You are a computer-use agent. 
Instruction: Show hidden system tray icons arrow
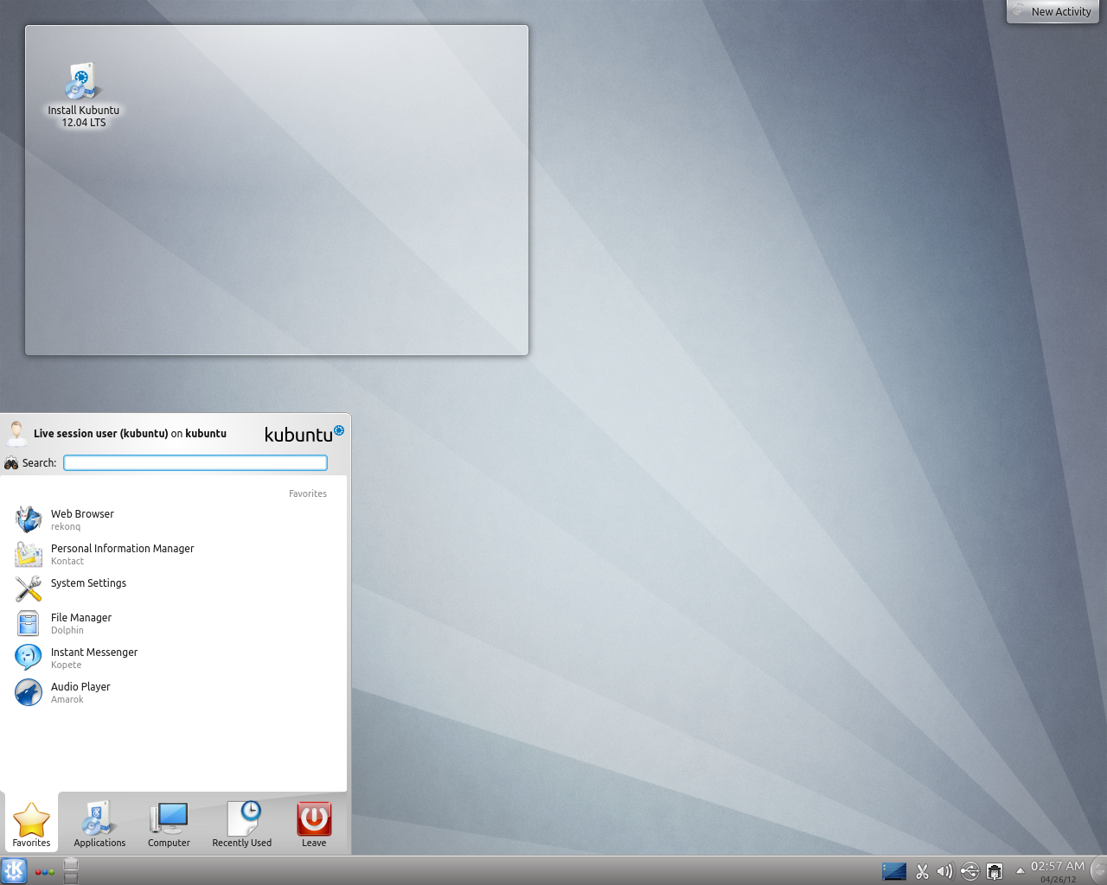click(1020, 870)
